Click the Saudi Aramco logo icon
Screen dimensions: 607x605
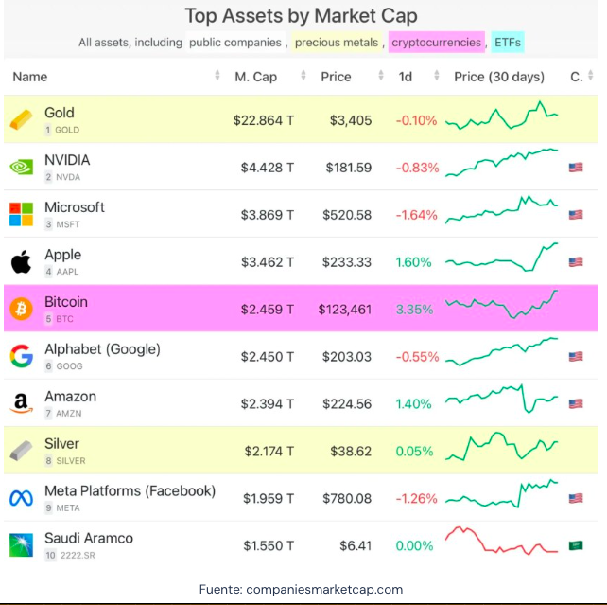(x=21, y=545)
